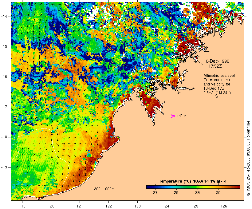Click the -14 latitude axis label
Screen dimensions: 252x209
click(x=6, y=16)
